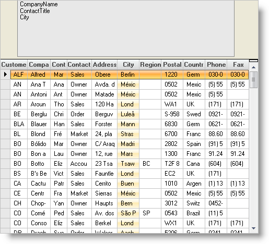Select CompanyName in the list box

[39, 4]
